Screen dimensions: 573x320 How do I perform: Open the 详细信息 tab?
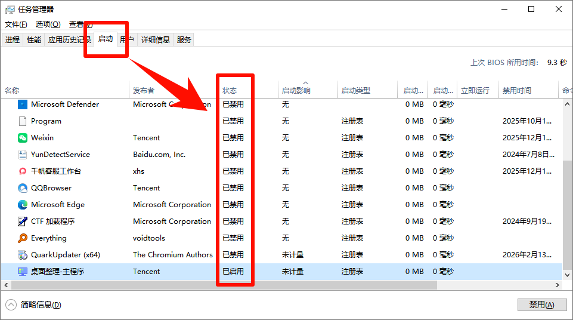pyautogui.click(x=156, y=40)
